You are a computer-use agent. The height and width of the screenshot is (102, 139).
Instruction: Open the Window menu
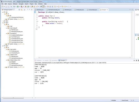pyautogui.click(x=40, y=4)
